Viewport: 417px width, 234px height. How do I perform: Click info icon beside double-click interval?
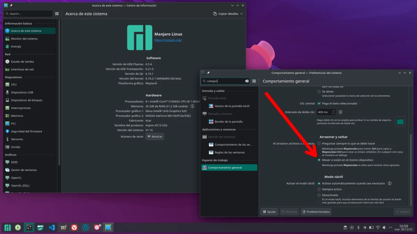(x=341, y=112)
